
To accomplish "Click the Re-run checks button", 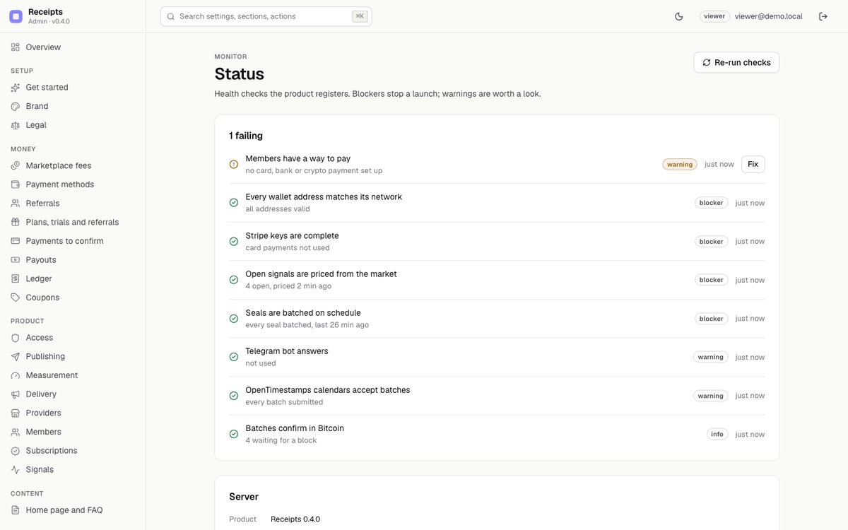I will [736, 62].
